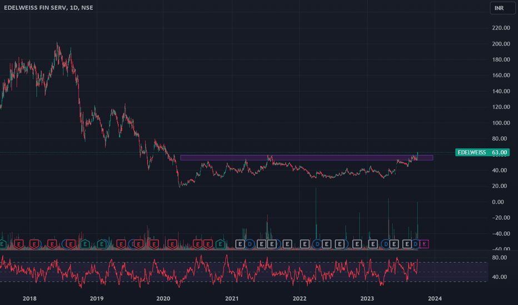Image resolution: width=518 pixels, height=305 pixels.
Task: Click the EDELWEISS FIN SERV symbol title
Action: coord(48,8)
